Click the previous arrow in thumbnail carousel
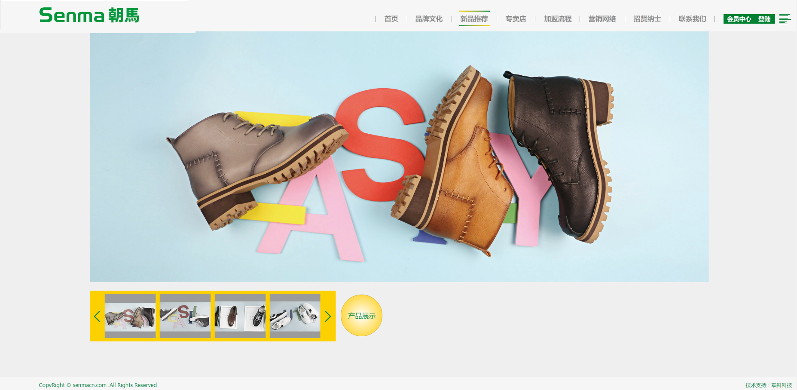This screenshot has width=797, height=390. [x=97, y=316]
